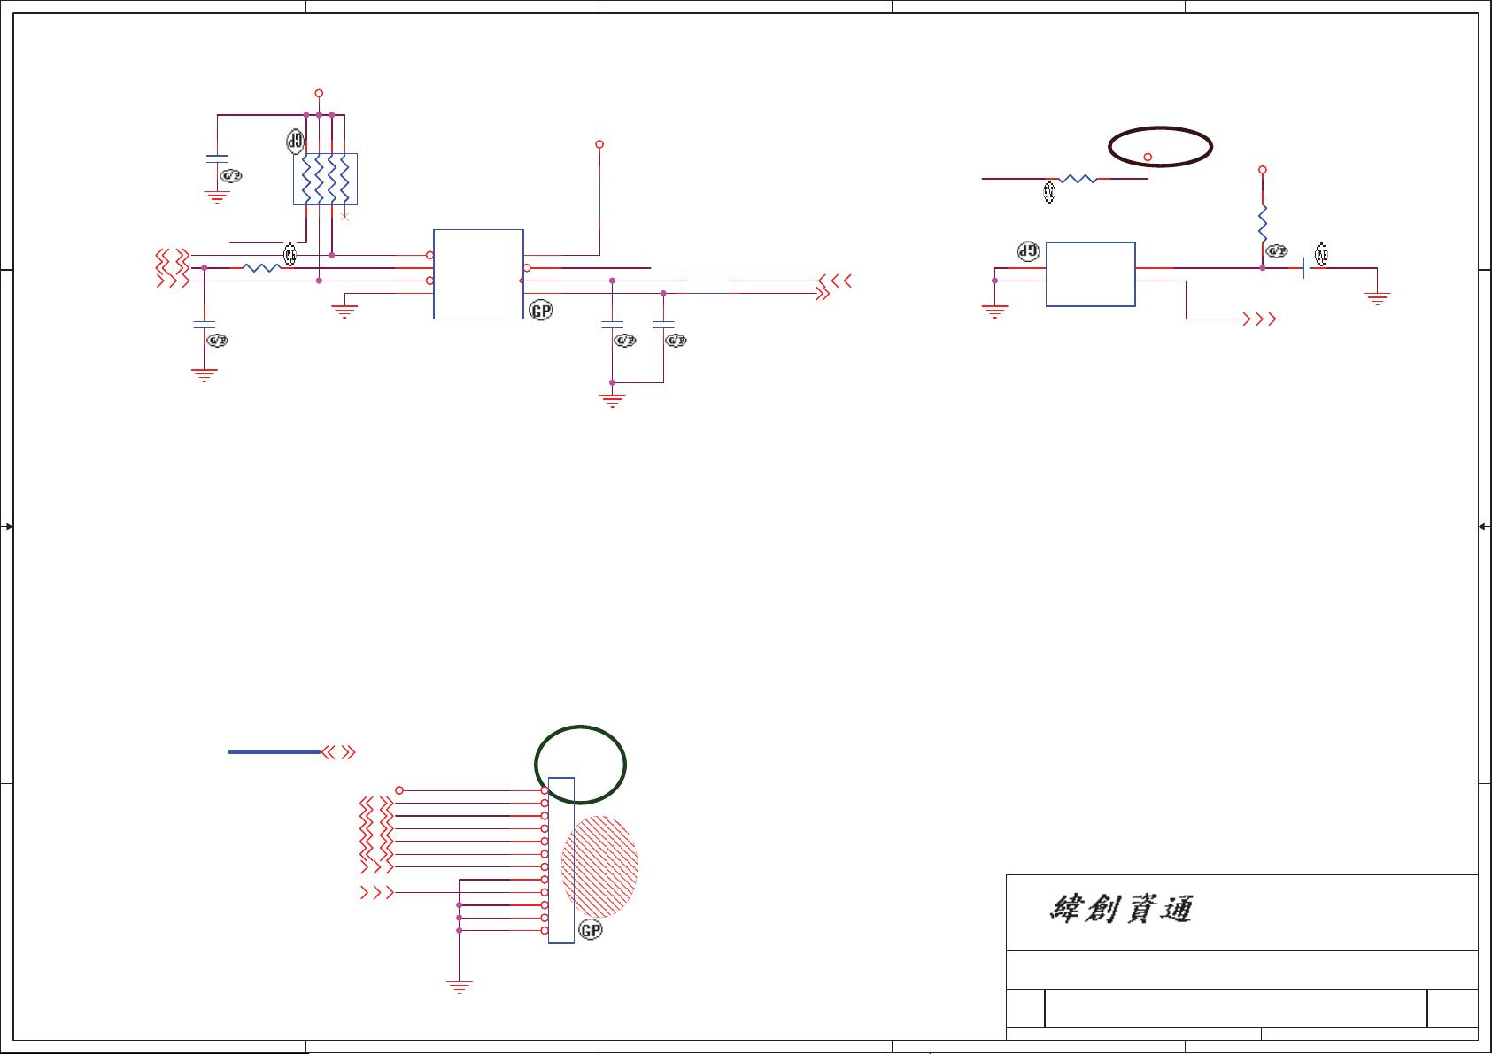The height and width of the screenshot is (1054, 1492).
Task: Click the no-connect X mark below the resistor array
Action: (x=344, y=217)
